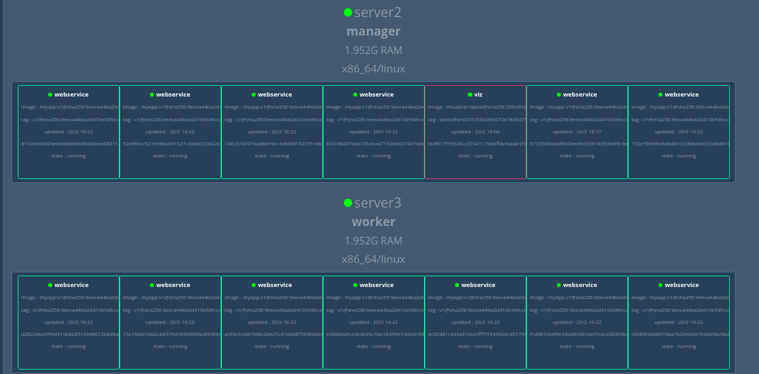Click container ID 811a6e33d26eb0ddbbe on server2

69,144
